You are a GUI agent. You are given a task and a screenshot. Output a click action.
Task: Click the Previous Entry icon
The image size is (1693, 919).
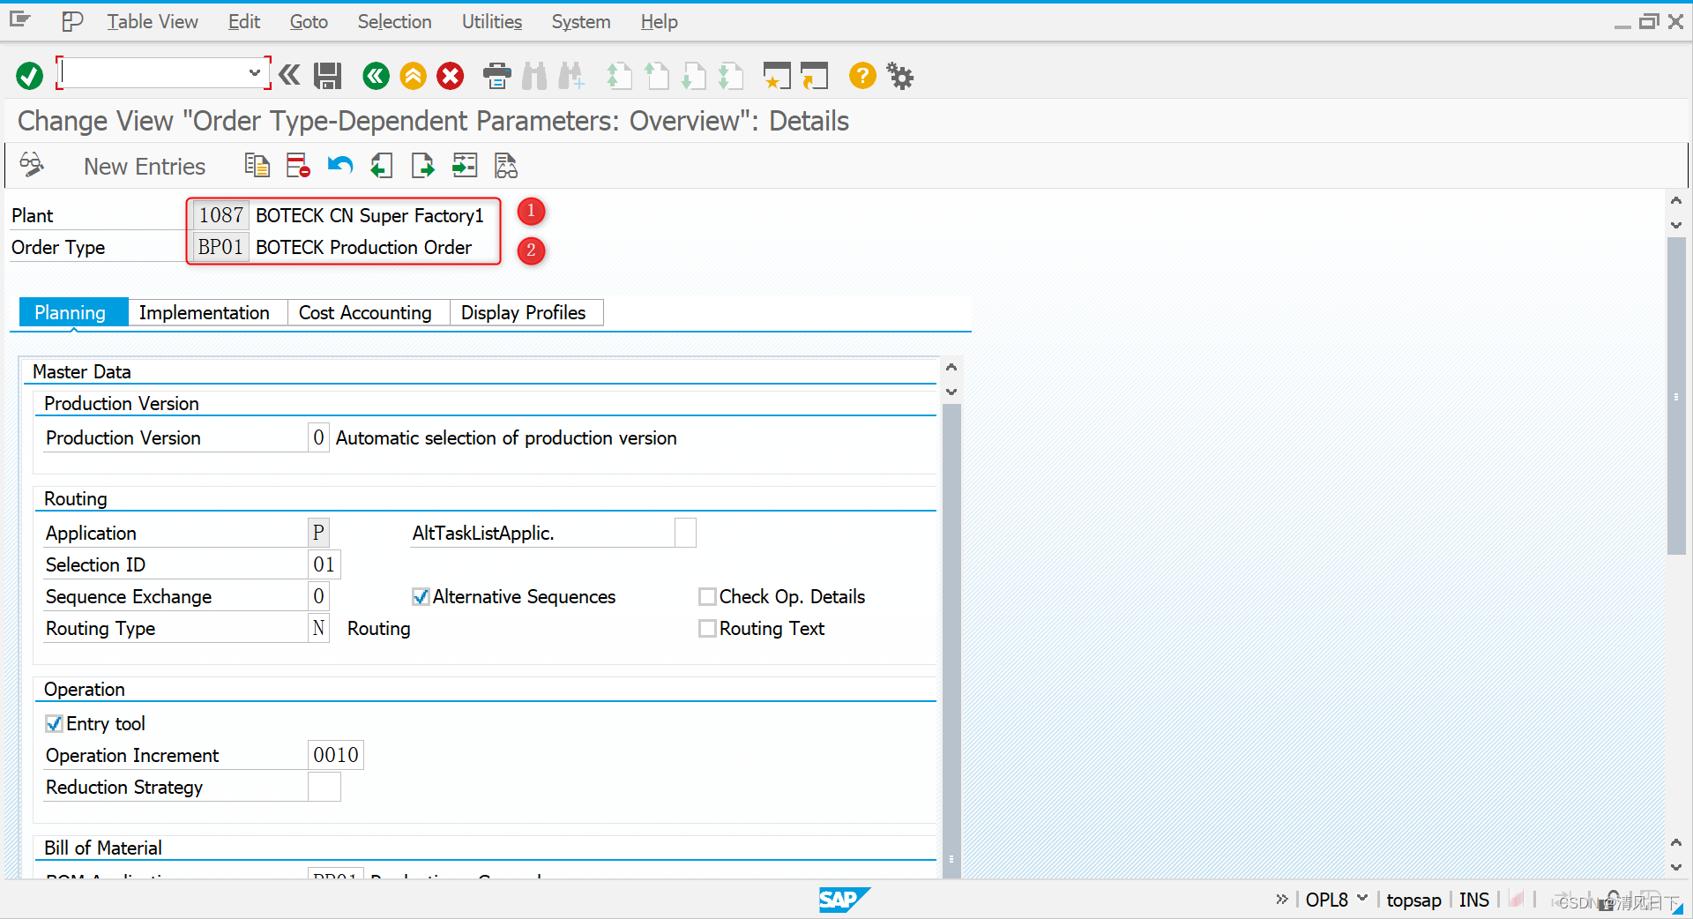point(381,165)
